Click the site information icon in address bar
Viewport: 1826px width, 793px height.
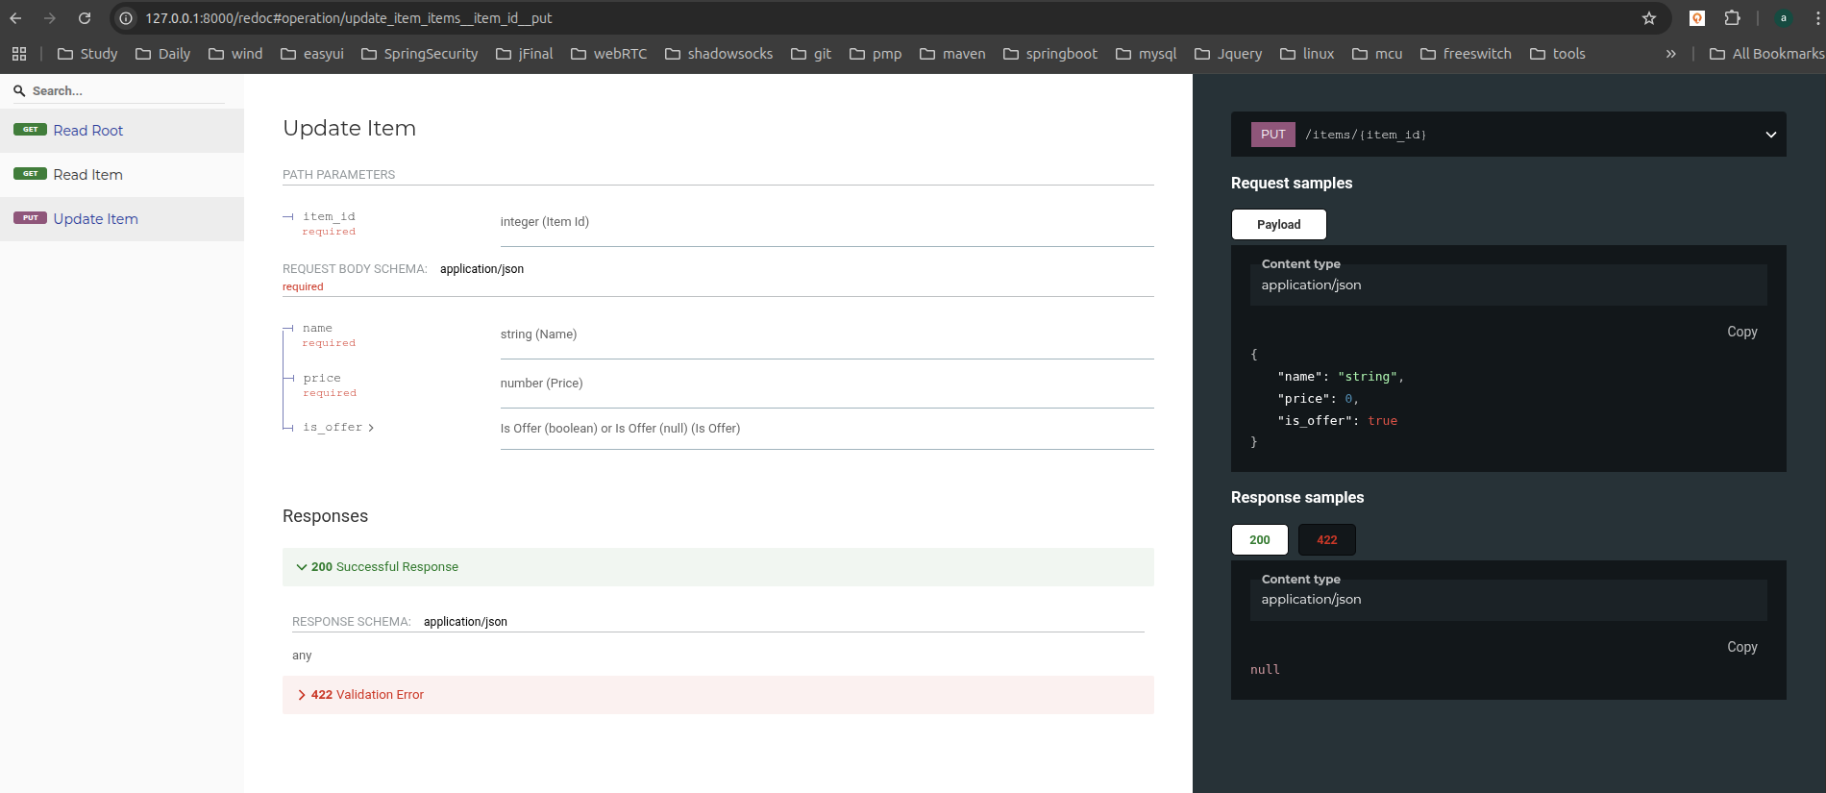pos(126,18)
